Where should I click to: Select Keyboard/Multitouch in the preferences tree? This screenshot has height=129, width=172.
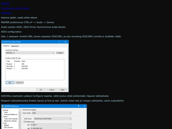pos(11,114)
